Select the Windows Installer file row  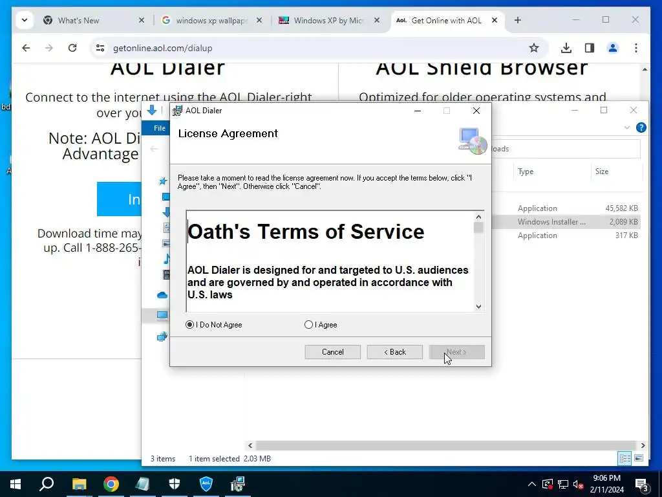566,221
